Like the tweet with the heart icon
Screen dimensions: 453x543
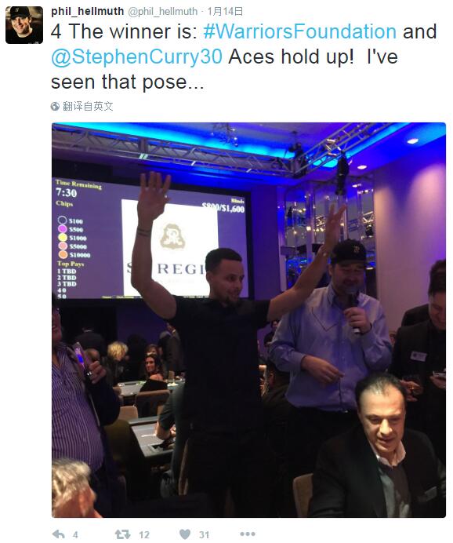[x=185, y=534]
